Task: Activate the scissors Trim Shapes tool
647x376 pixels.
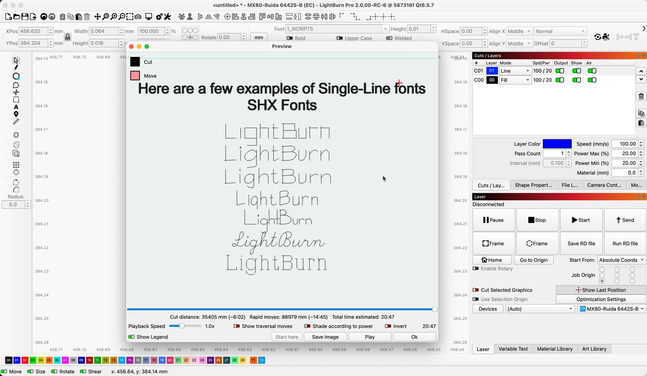Action: click(16, 92)
